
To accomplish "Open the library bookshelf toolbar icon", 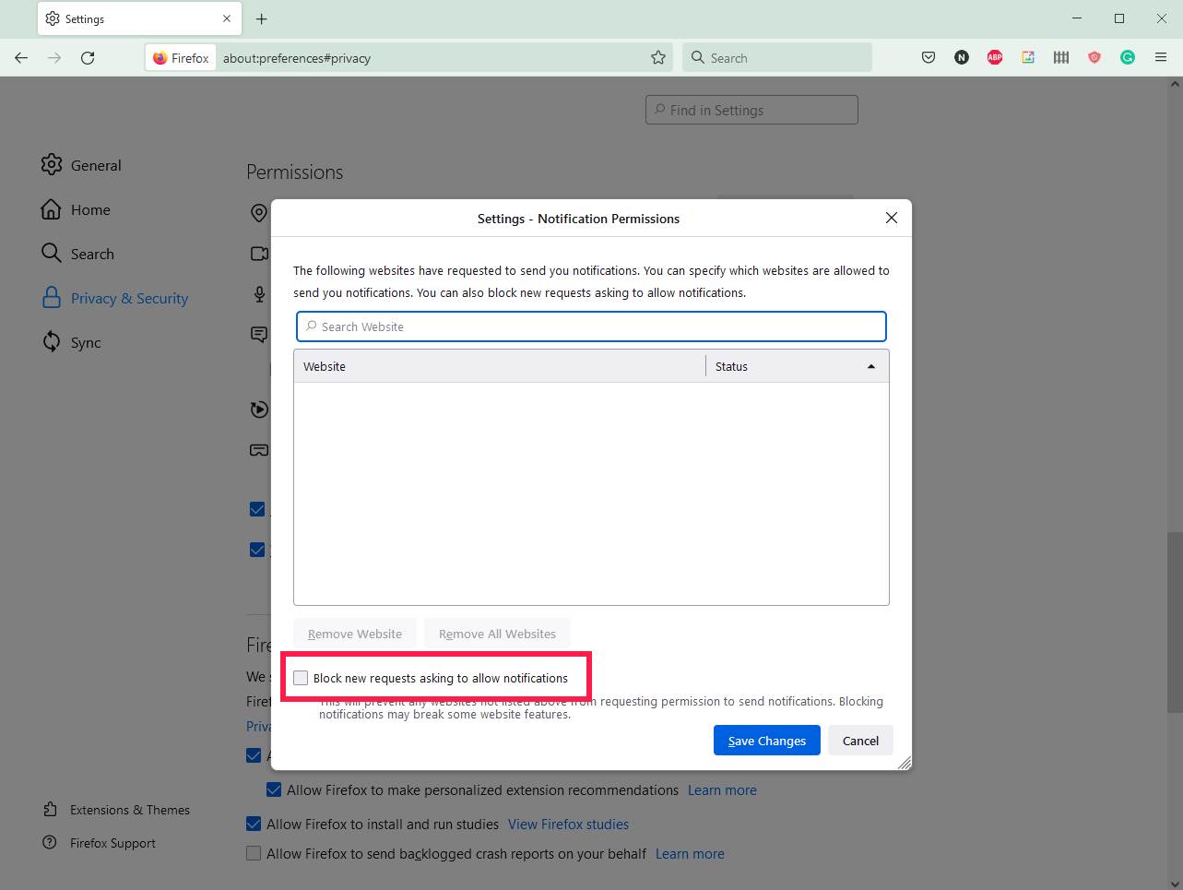I will 1061,57.
